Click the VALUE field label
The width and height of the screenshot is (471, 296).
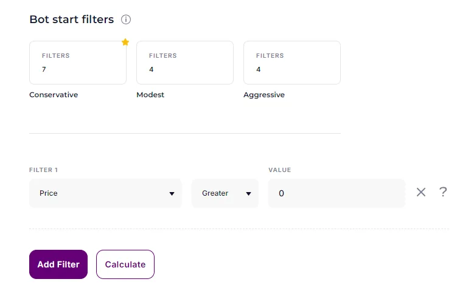point(280,170)
